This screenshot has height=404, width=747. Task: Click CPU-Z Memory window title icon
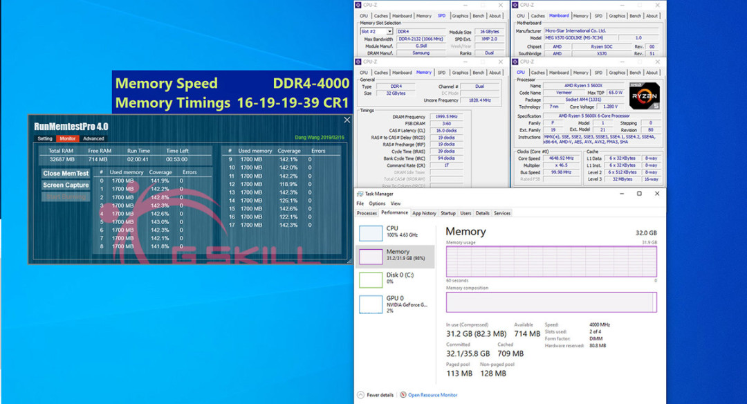tap(358, 62)
